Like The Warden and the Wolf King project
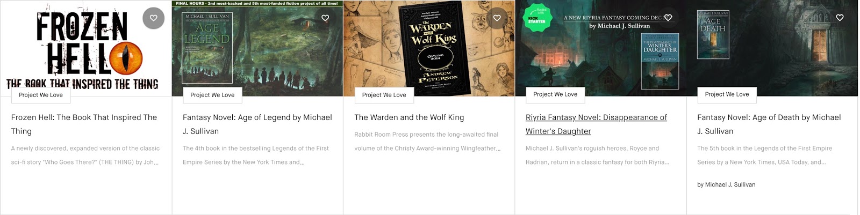Screen dimensions: 860x215 (497, 18)
